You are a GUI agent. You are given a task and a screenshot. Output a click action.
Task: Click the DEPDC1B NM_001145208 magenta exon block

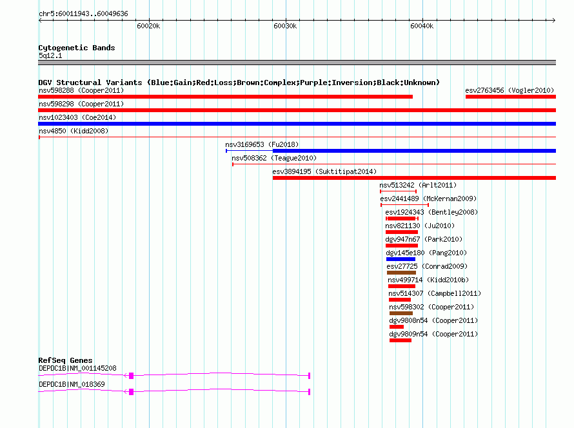coord(131,376)
